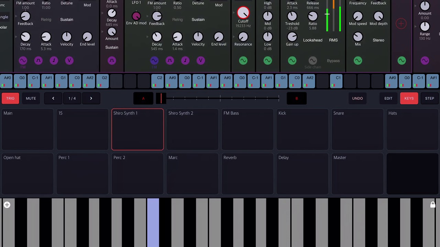Click the red-ringed Cutoff knob
This screenshot has height=247, width=440.
pos(243,13)
